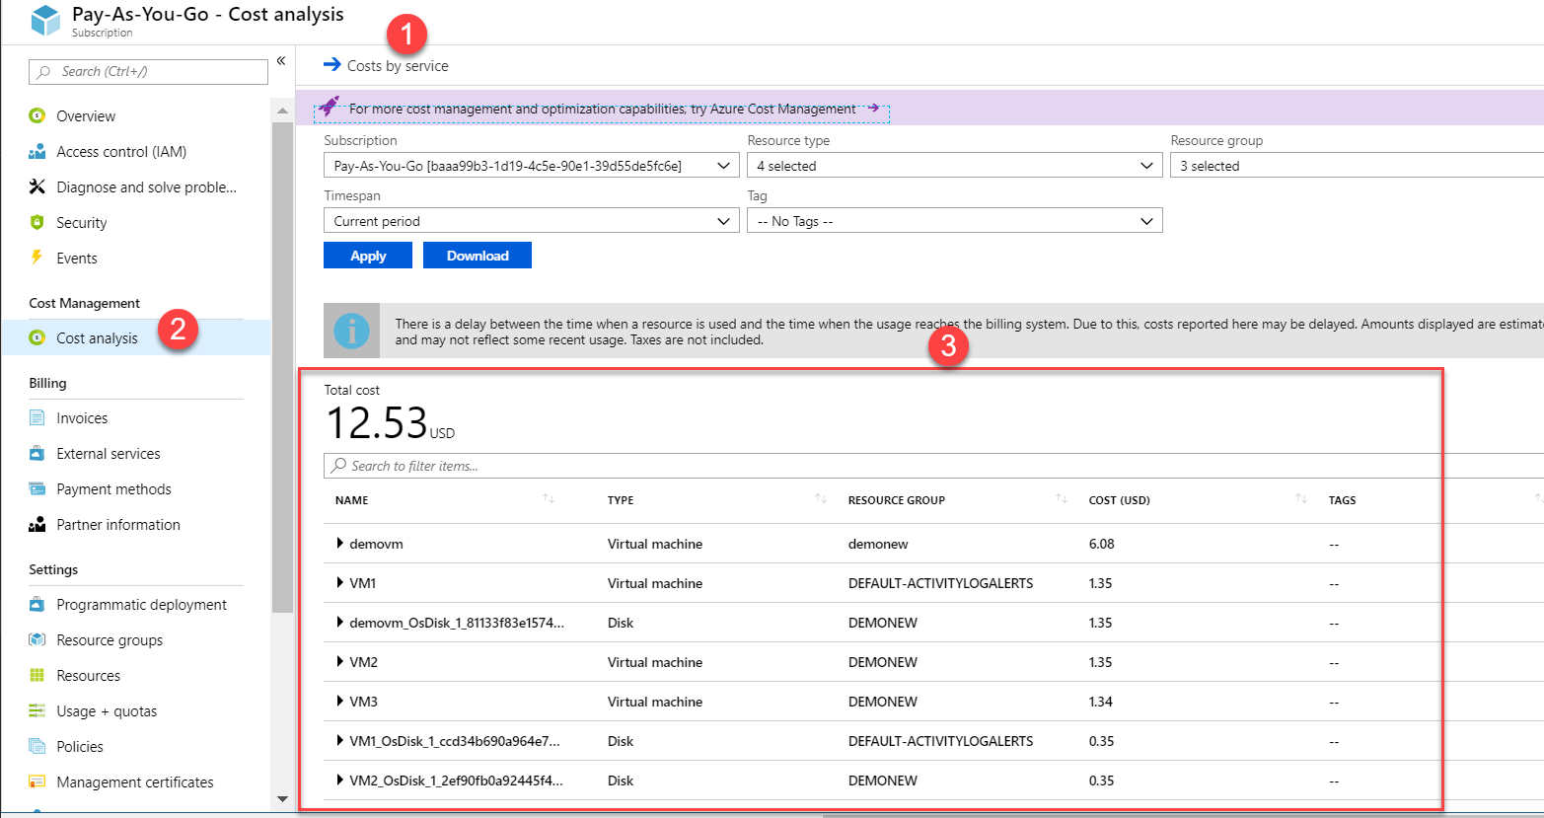
Task: Expand the VM2_OsDisk row
Action: tap(339, 781)
